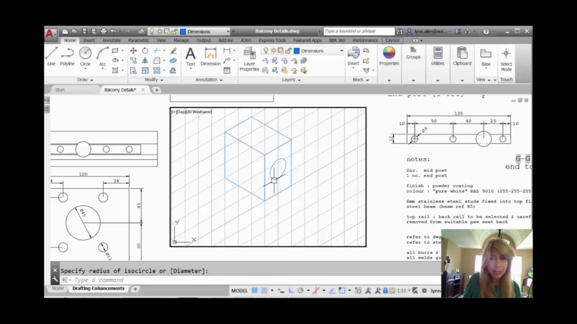Open the Dimensions layer dropdown in Layers panel
This screenshot has height=324, width=577.
341,51
